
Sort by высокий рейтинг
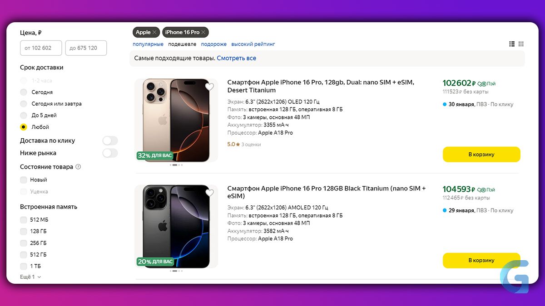pyautogui.click(x=253, y=44)
